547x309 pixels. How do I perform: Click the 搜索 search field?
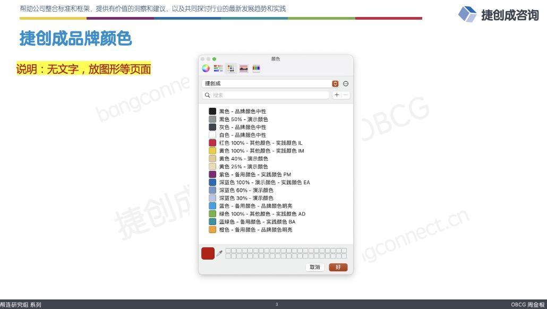click(x=266, y=95)
